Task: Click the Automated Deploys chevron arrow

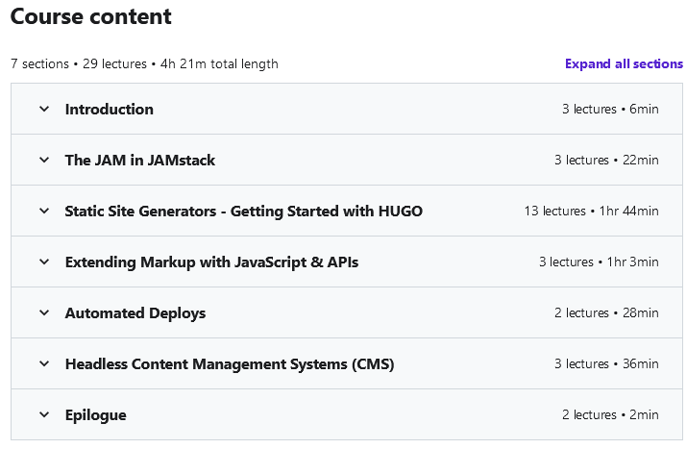Action: coord(44,312)
